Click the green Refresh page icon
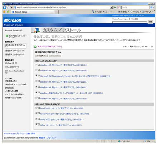The height and width of the screenshot is (145, 158). point(115,8)
